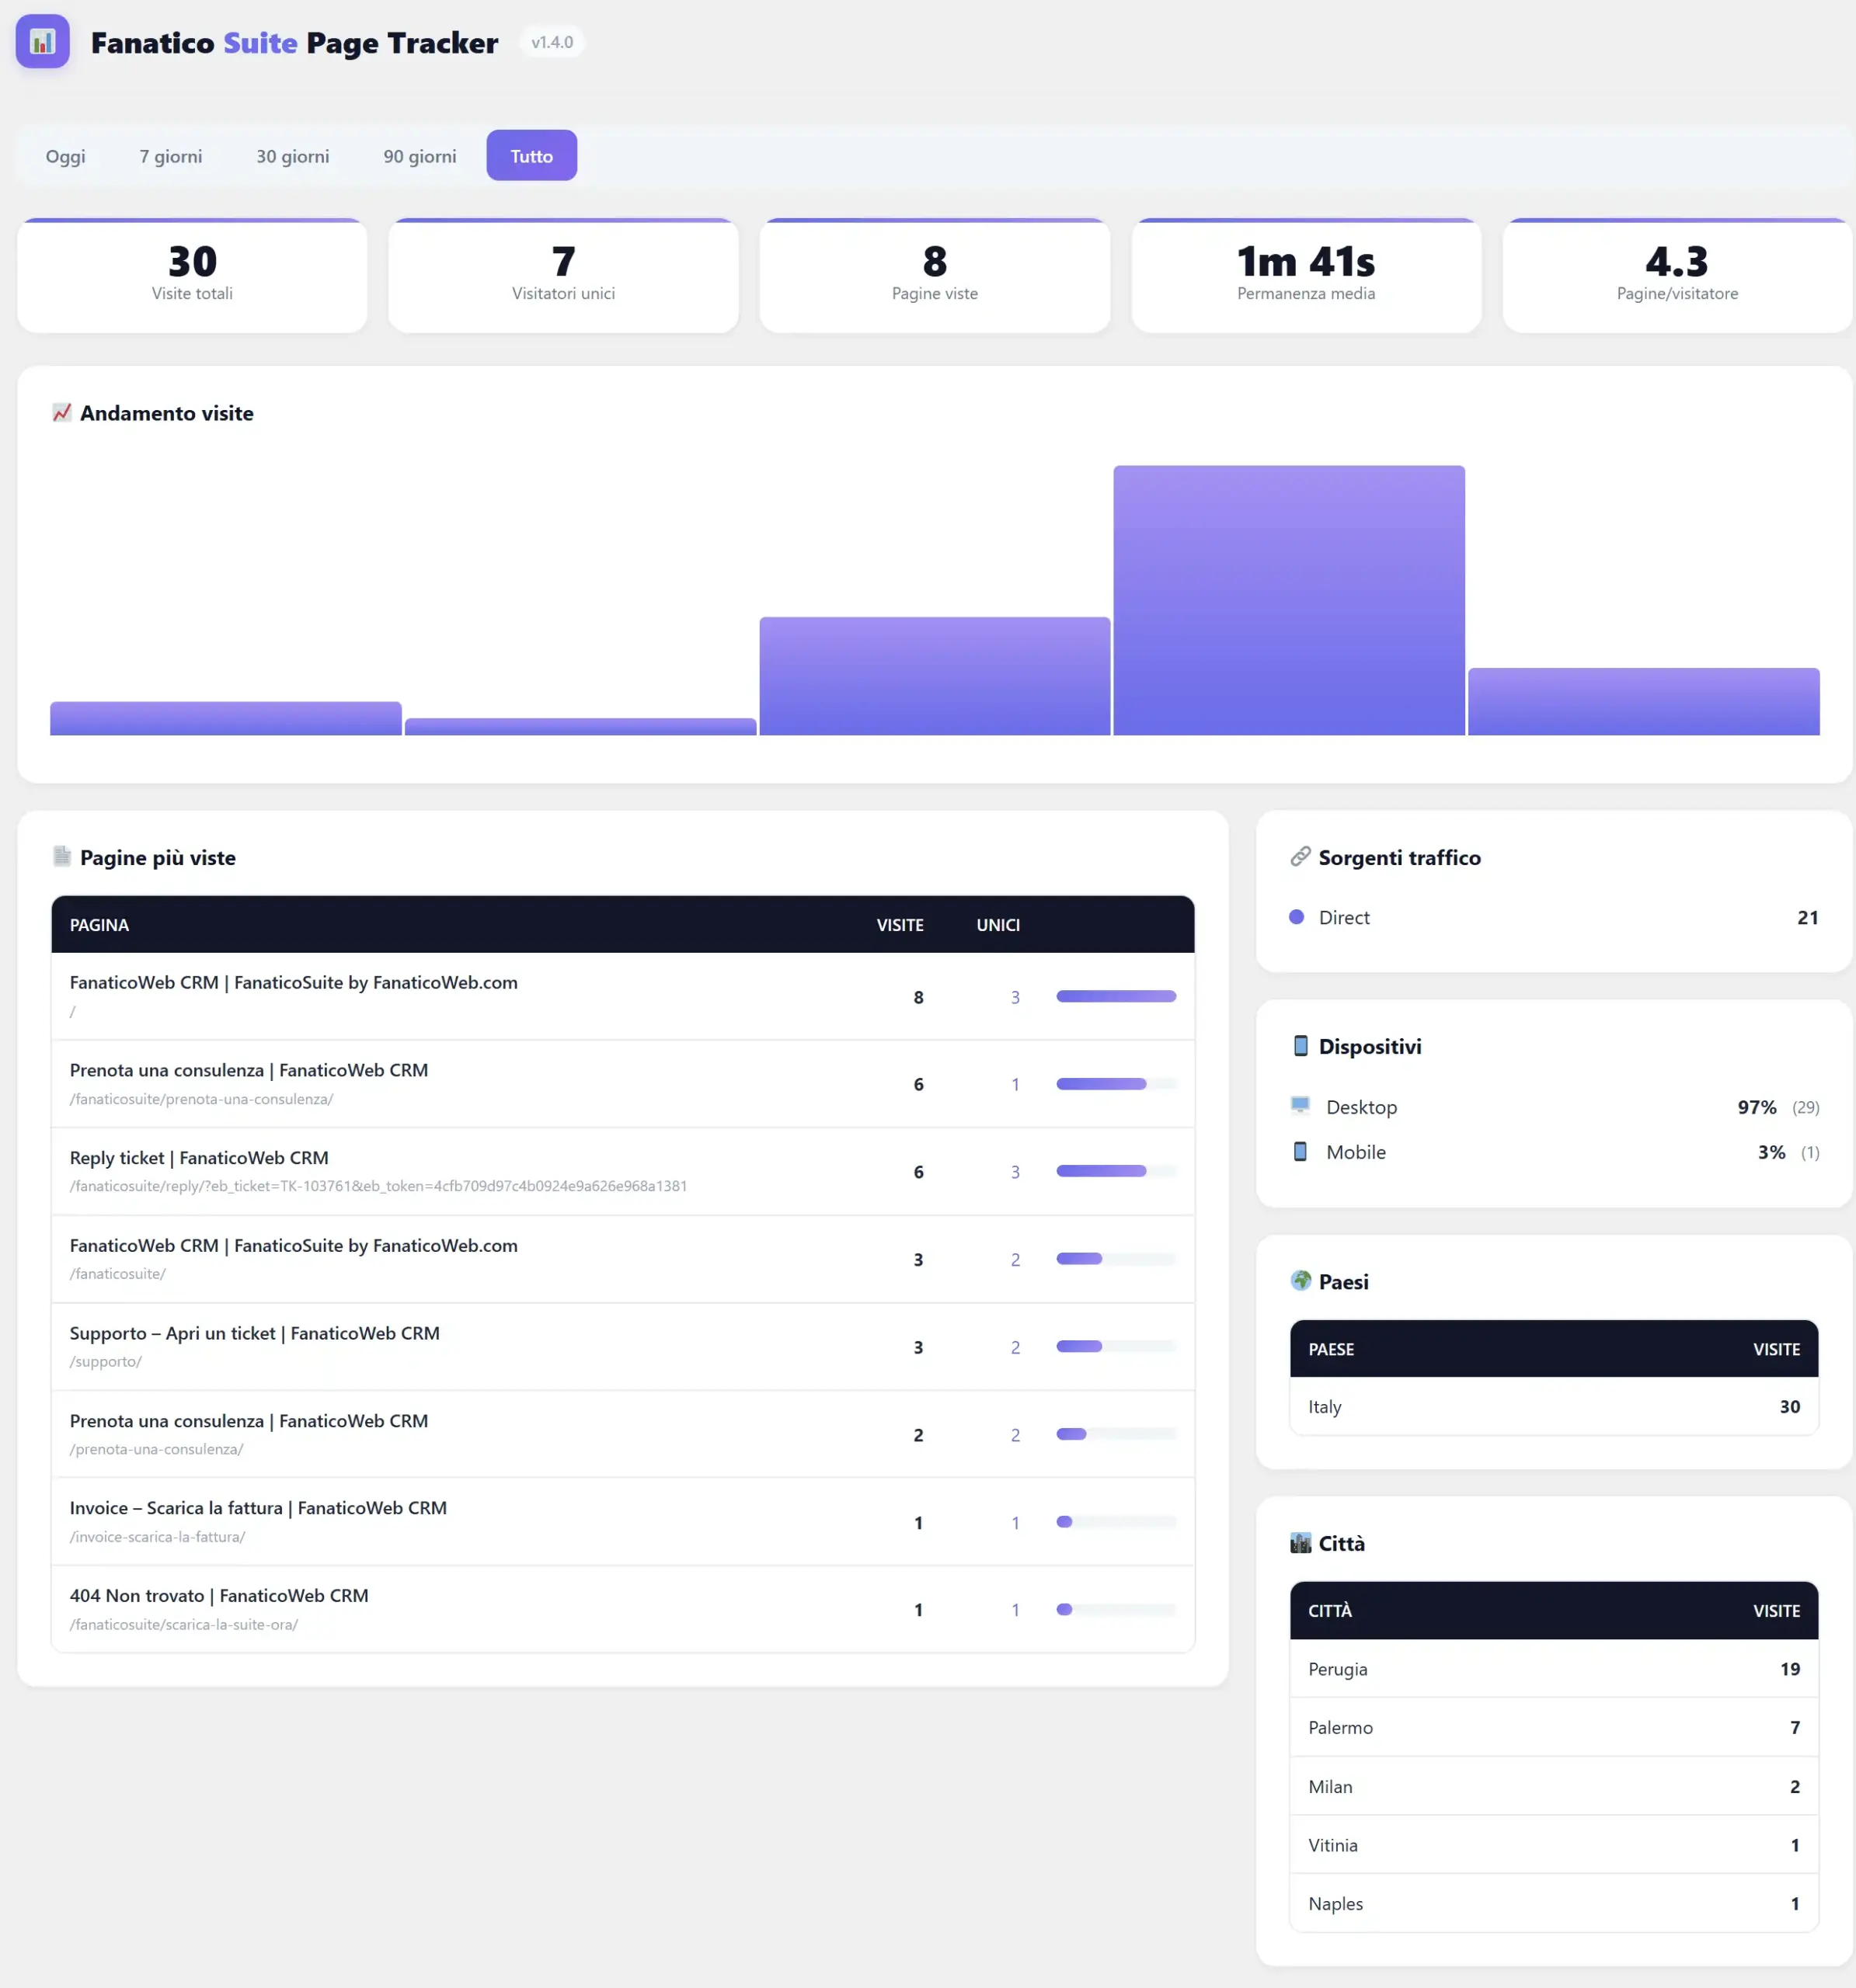Open the Visite totali stat card
Screen dimensions: 1856x1988
[192, 276]
